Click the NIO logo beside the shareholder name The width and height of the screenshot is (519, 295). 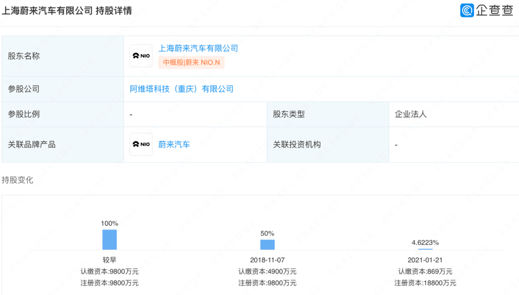(x=141, y=56)
